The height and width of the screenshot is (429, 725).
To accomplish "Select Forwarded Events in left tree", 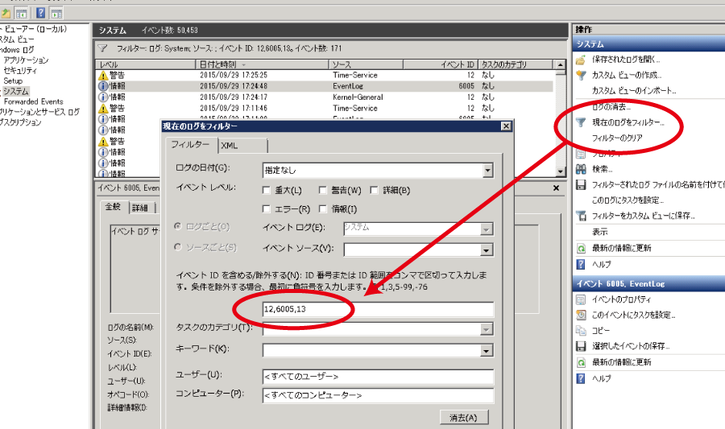I will pyautogui.click(x=33, y=101).
